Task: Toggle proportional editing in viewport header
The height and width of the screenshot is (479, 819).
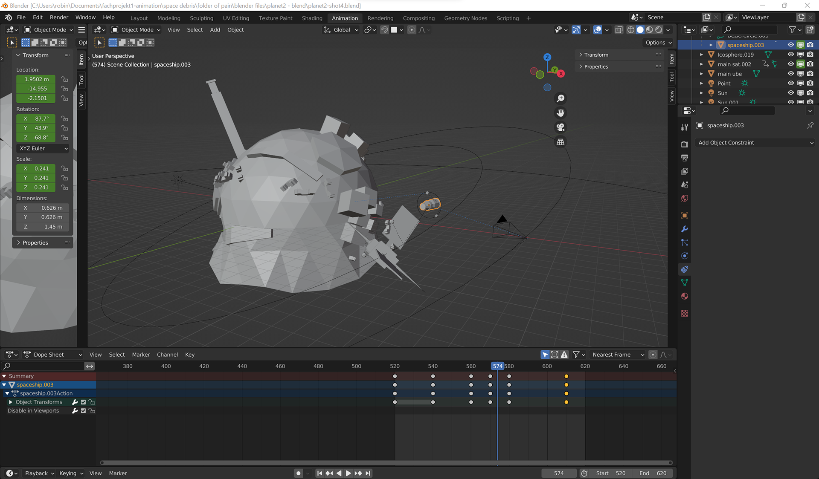Action: [x=412, y=30]
